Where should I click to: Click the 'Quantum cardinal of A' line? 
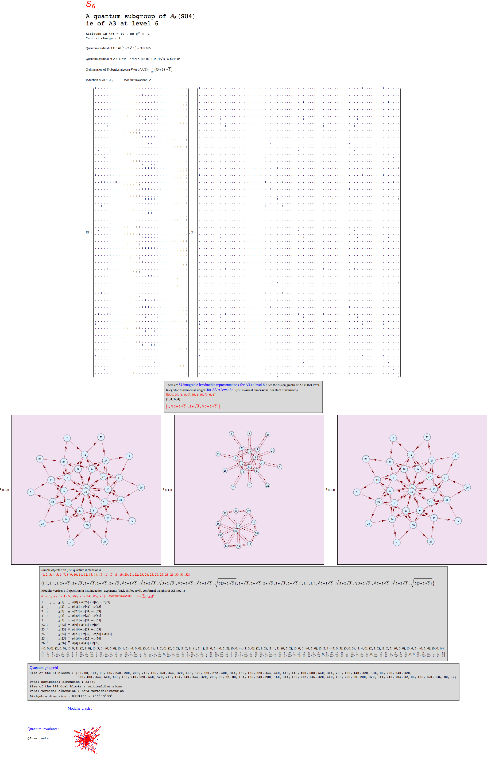133,59
